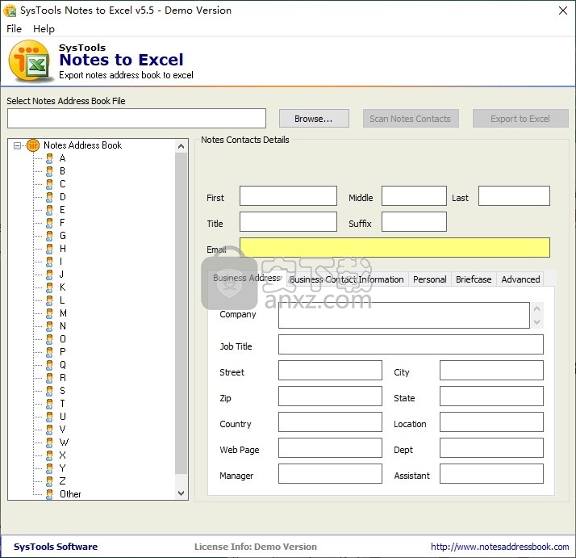Screen dimensions: 576x558
Task: Open the Help menu
Action: coord(44,29)
